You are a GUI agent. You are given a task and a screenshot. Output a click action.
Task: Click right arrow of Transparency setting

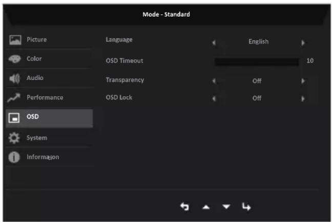click(303, 81)
